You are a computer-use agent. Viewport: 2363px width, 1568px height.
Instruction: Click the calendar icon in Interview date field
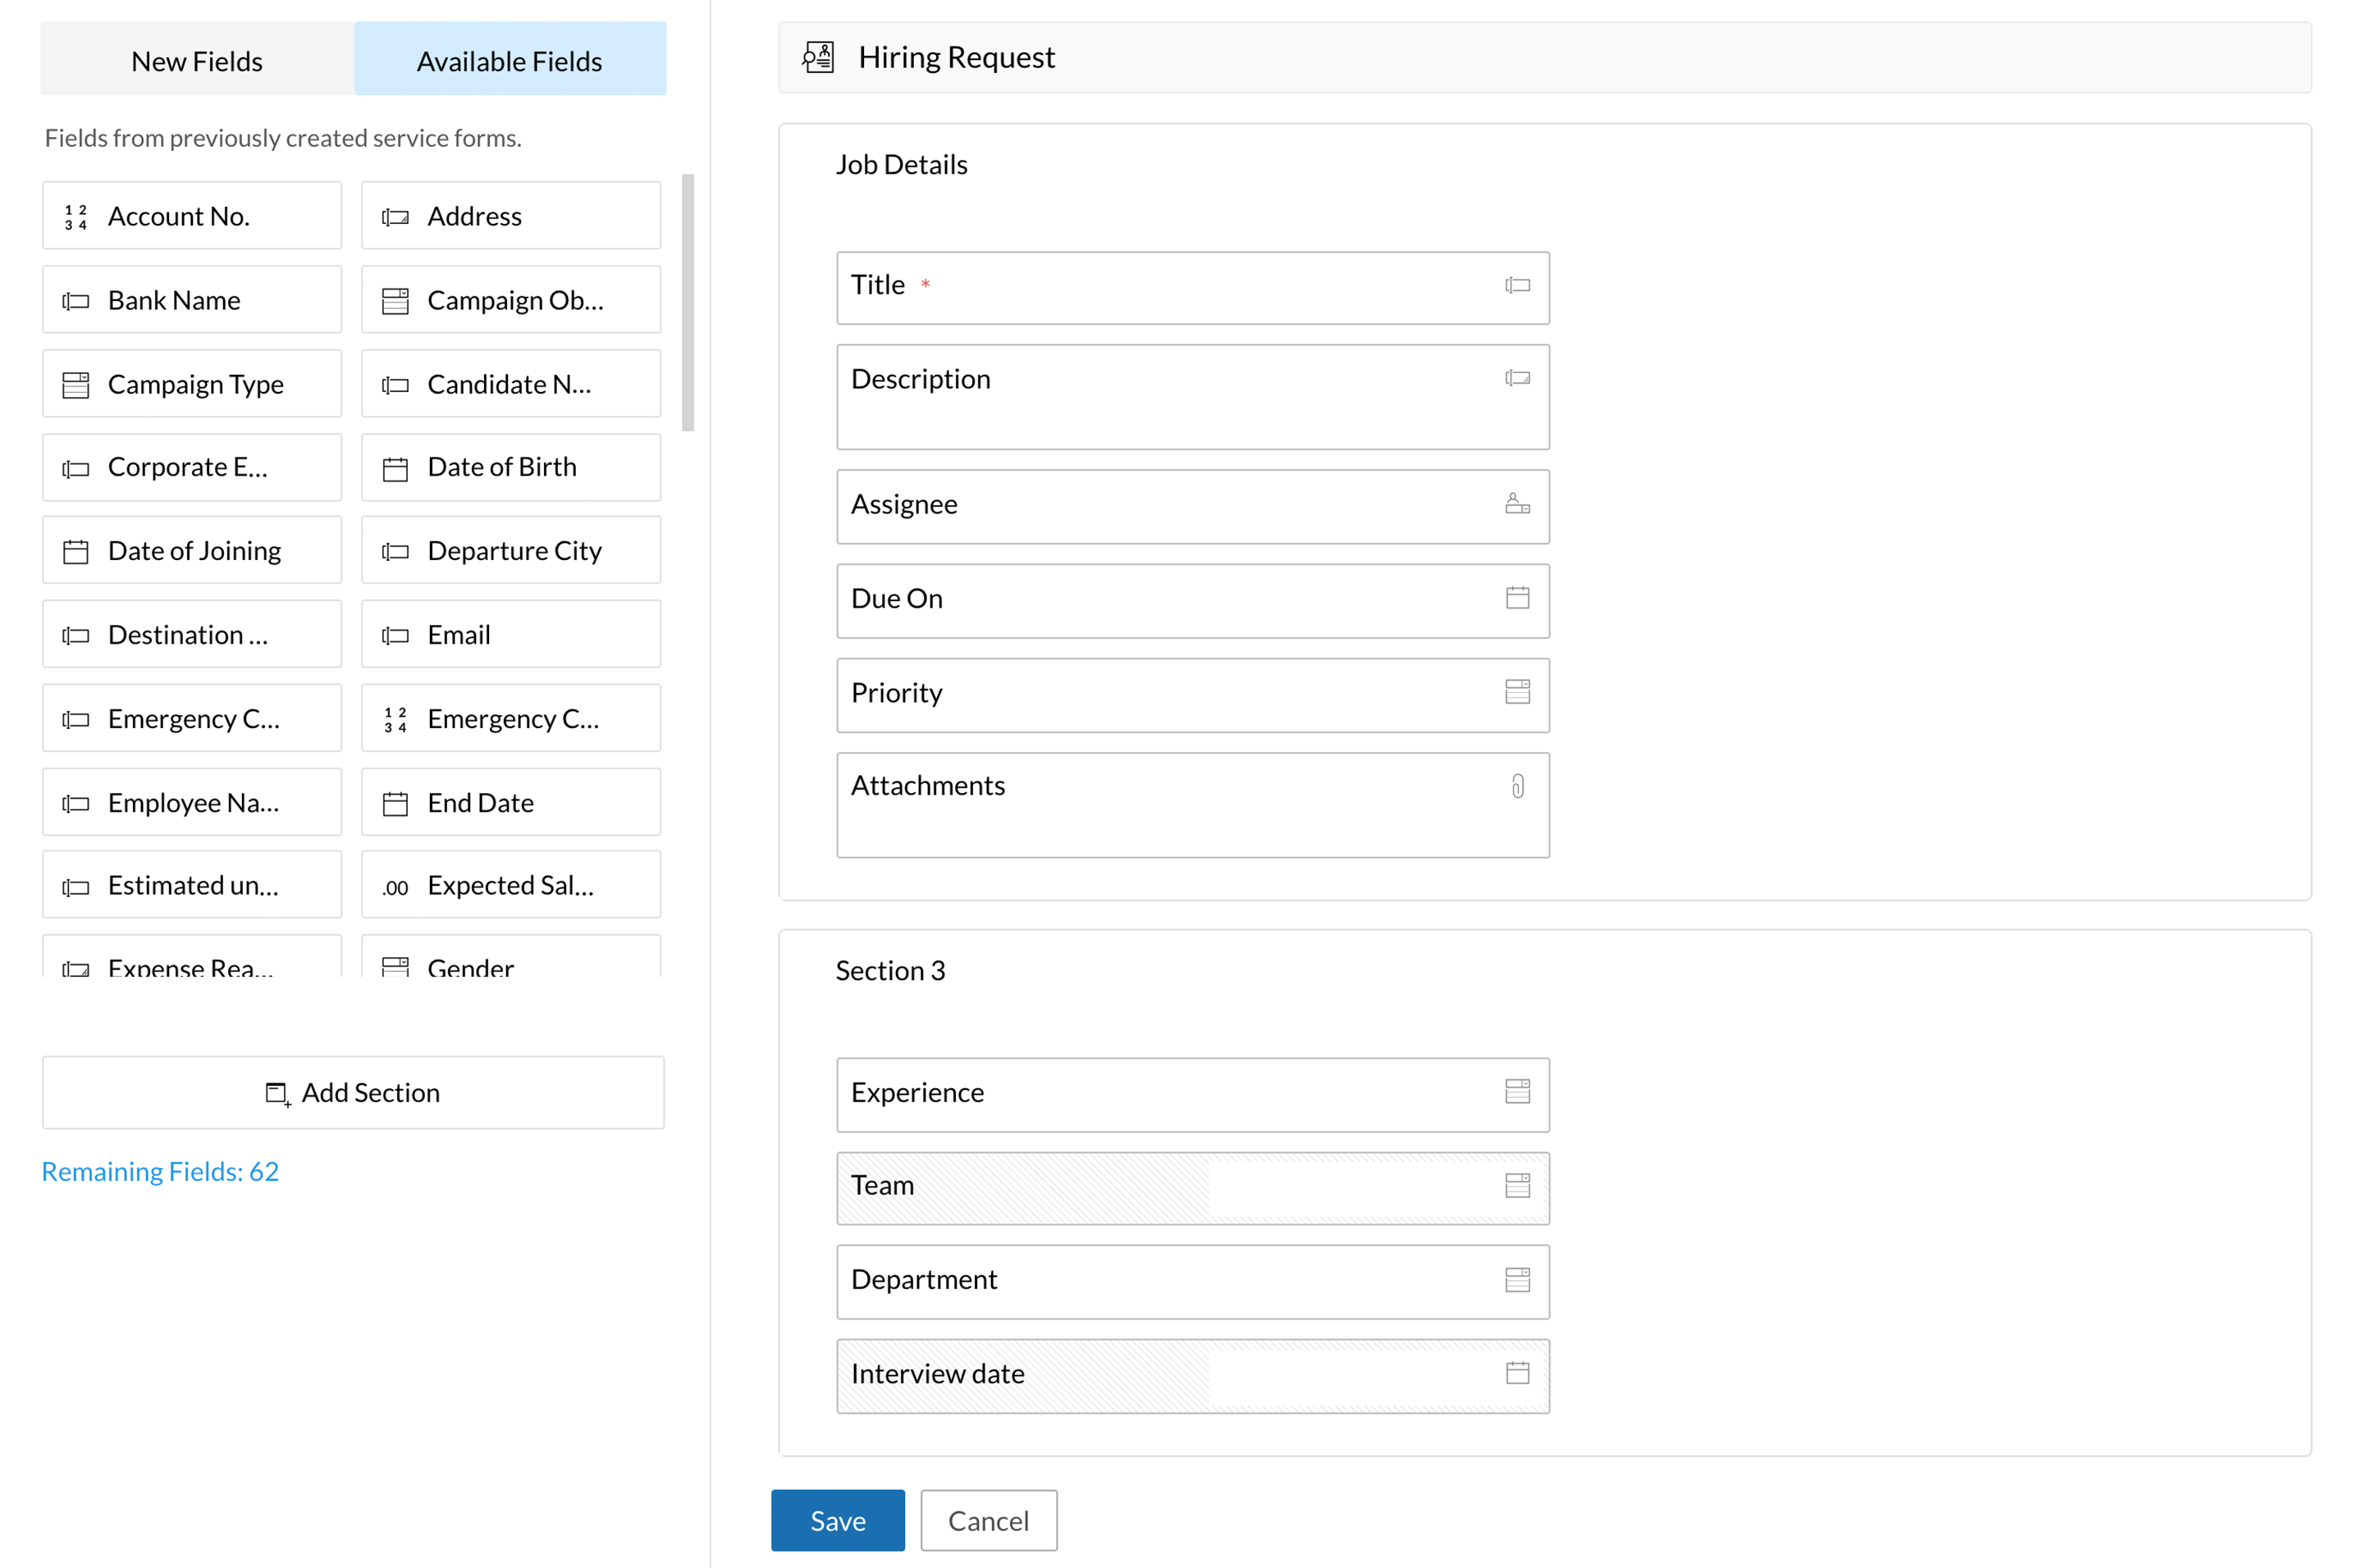(x=1516, y=1373)
